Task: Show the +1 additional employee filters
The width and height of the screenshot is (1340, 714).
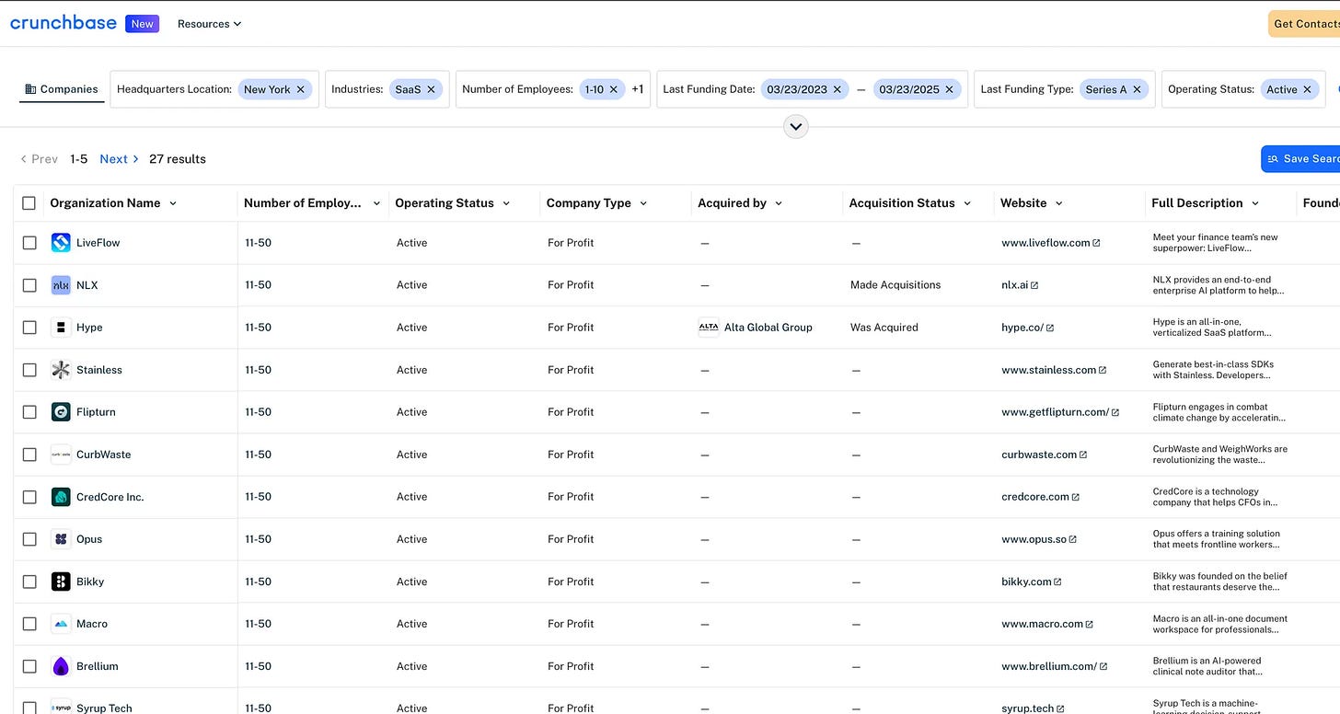Action: click(x=639, y=89)
